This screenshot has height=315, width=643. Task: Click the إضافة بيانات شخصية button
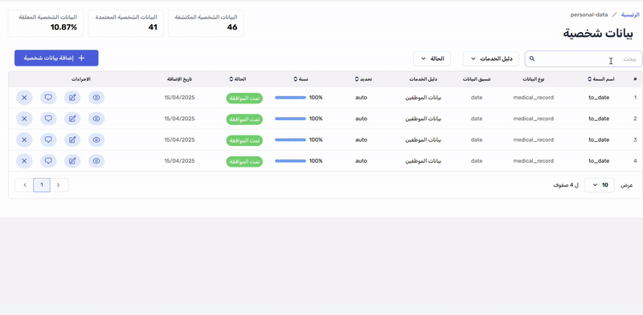56,58
